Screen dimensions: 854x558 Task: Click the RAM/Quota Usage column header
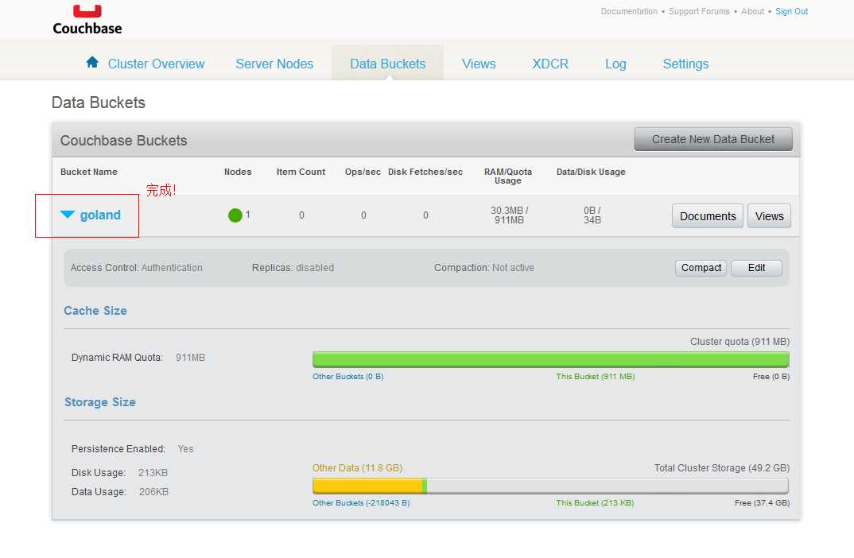(x=508, y=176)
